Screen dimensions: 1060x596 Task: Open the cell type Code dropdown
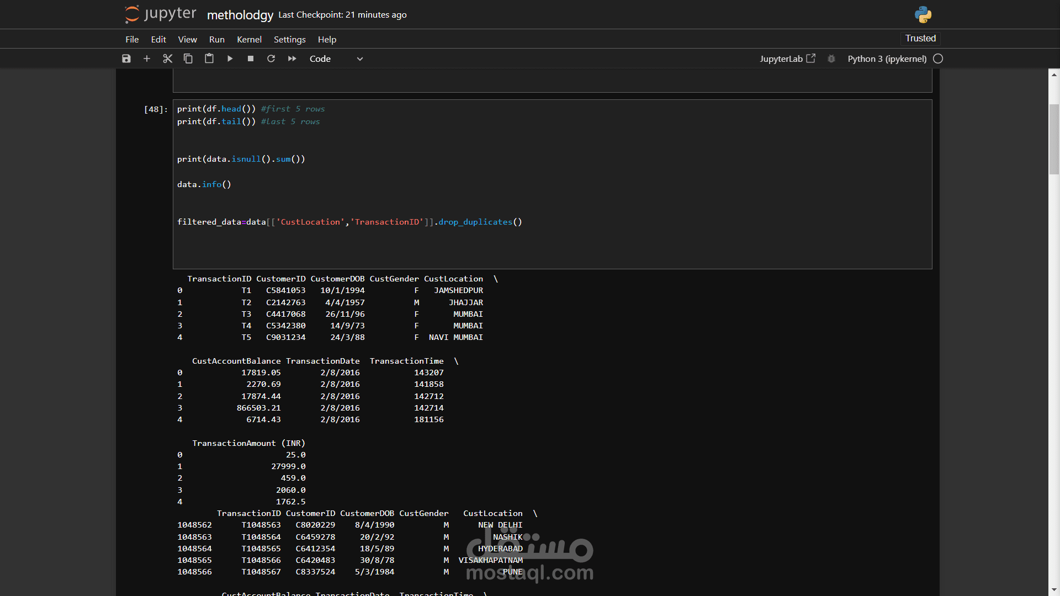point(336,58)
